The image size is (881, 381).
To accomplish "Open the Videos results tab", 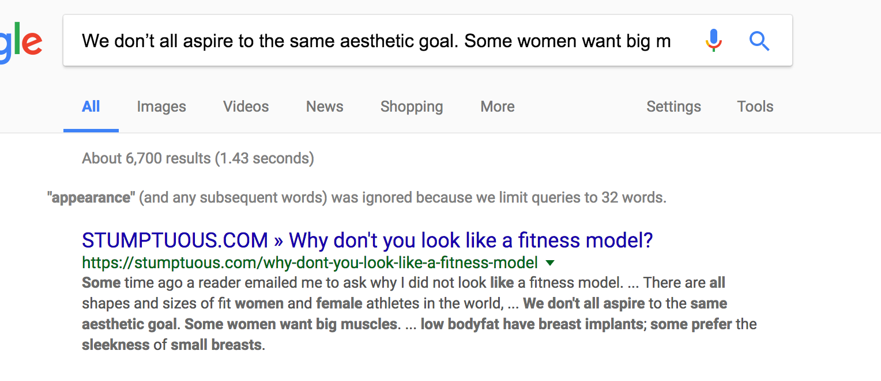I will (246, 106).
